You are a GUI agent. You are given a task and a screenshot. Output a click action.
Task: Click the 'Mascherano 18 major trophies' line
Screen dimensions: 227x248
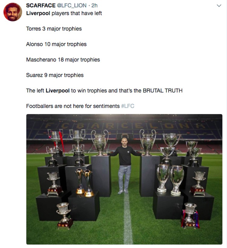pyautogui.click(x=63, y=60)
